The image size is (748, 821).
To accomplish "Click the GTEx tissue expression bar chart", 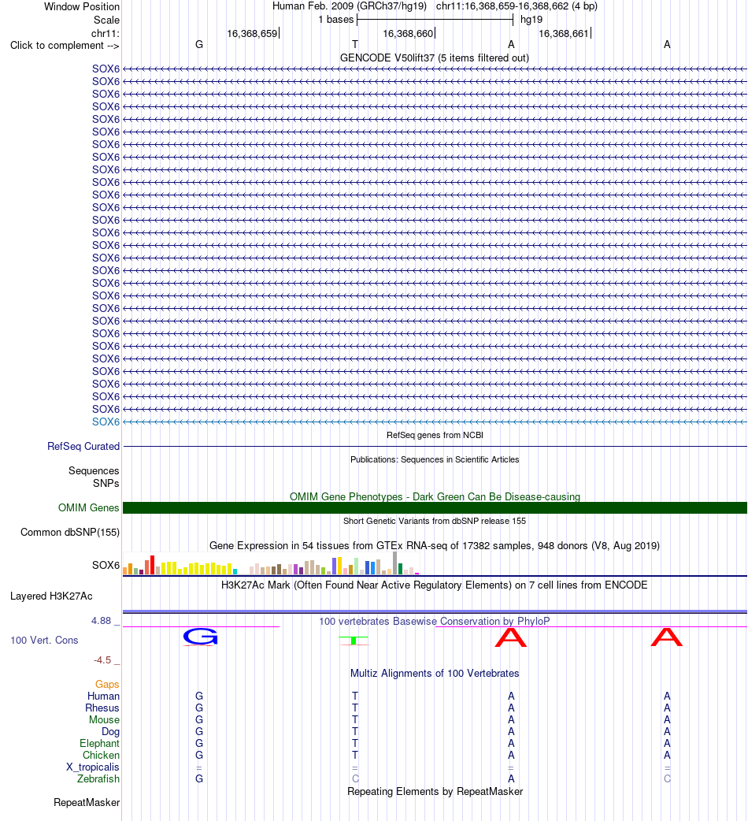I will pos(271,564).
